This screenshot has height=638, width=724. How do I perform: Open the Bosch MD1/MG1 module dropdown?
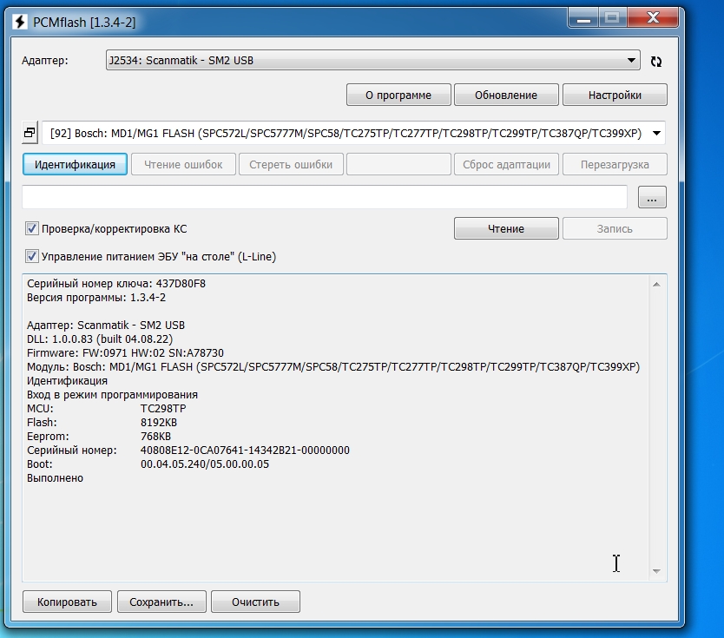coord(656,133)
